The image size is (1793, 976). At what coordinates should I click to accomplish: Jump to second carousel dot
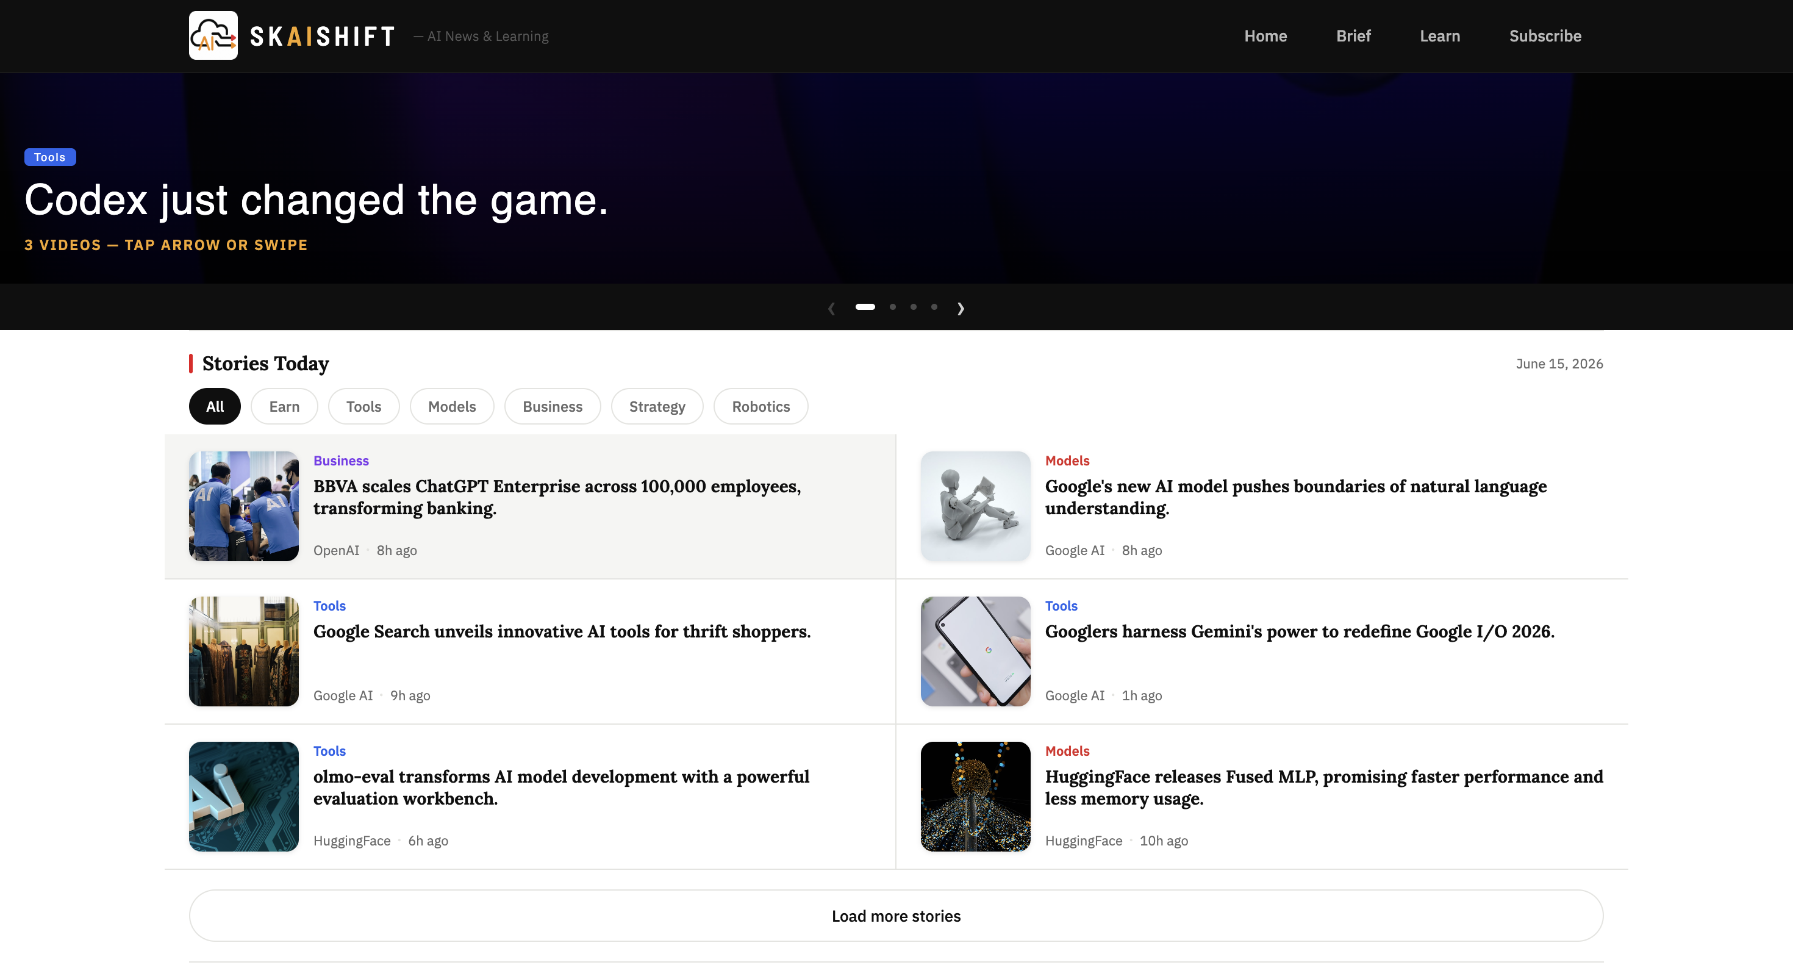(893, 307)
